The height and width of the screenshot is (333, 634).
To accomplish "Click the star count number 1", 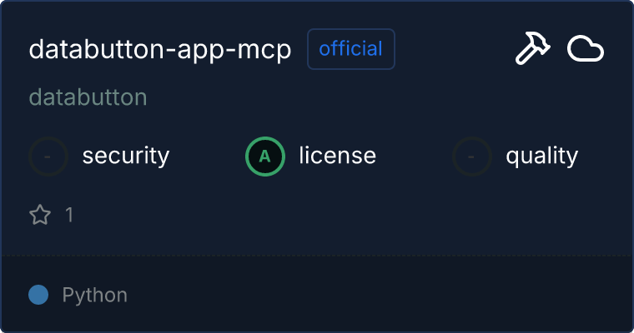I will point(69,216).
